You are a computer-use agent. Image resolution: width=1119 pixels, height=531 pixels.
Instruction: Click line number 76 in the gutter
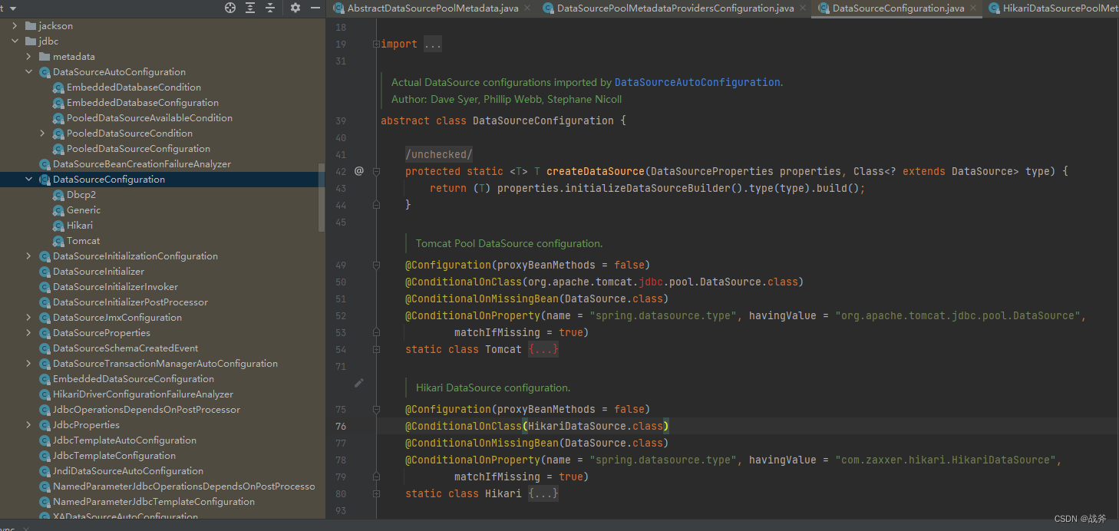[x=341, y=426]
